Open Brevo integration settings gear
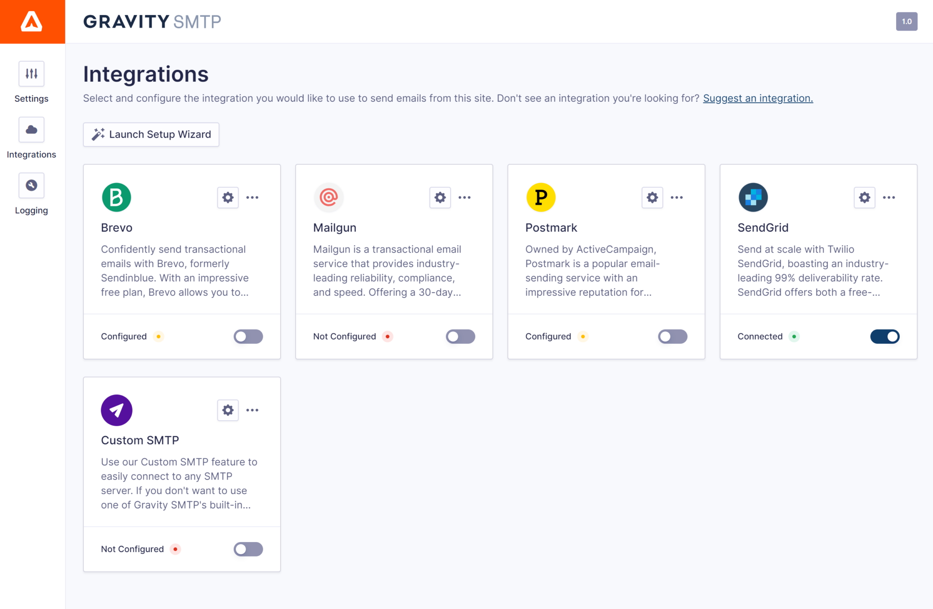933x609 pixels. [x=228, y=197]
